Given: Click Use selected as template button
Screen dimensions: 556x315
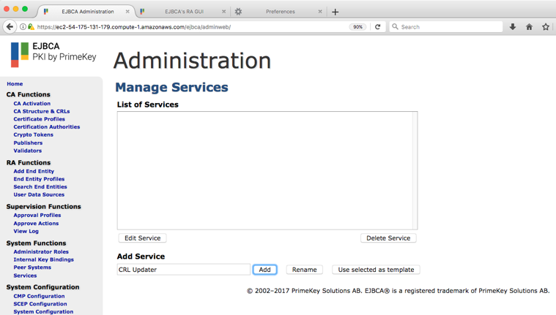Looking at the screenshot, I should point(376,270).
